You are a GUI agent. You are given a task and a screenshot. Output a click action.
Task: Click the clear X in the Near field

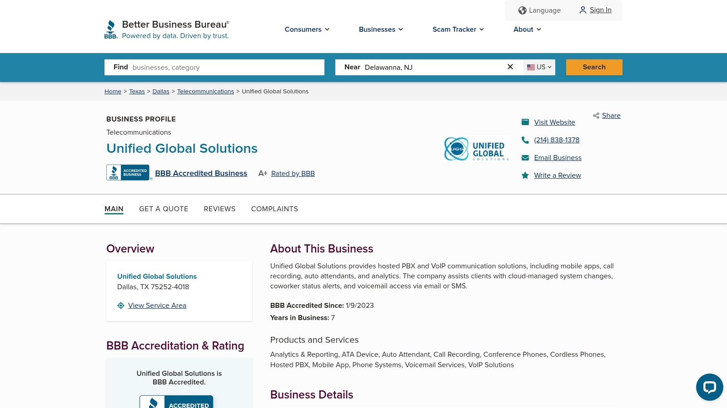coord(510,67)
